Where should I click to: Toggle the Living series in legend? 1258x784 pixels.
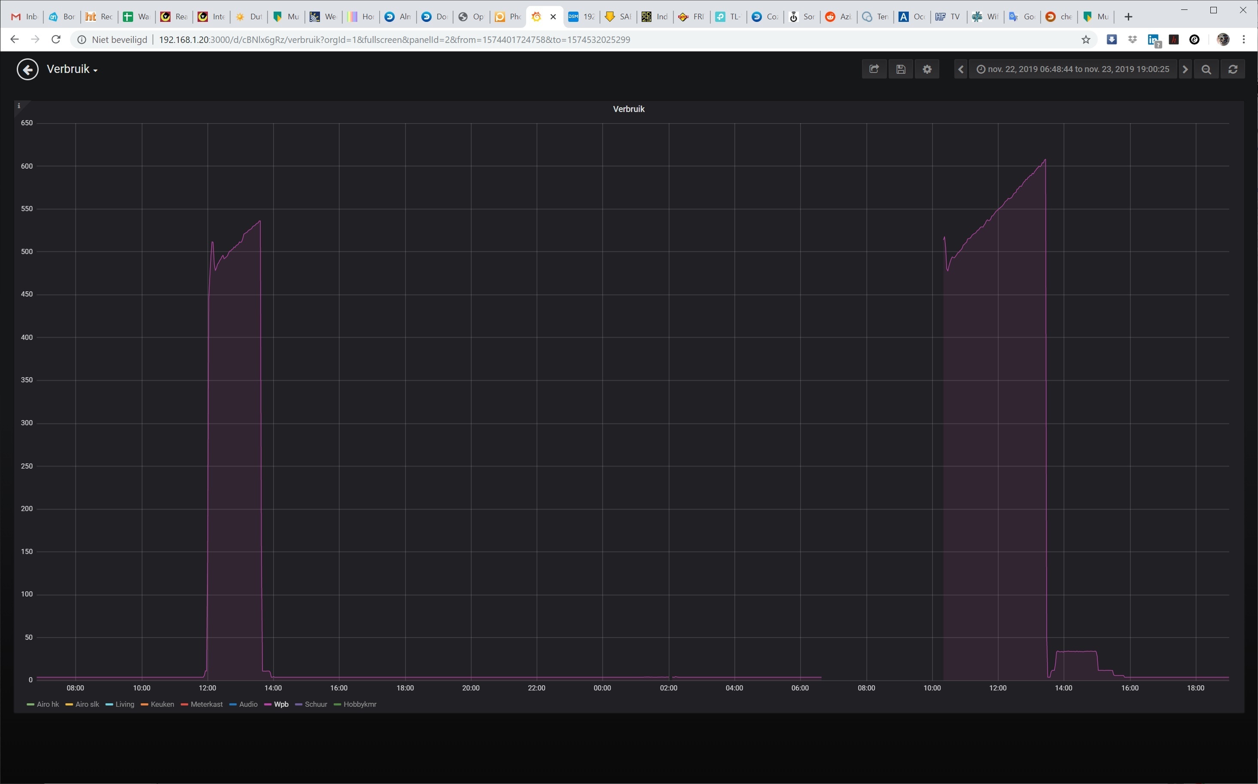[x=125, y=704]
